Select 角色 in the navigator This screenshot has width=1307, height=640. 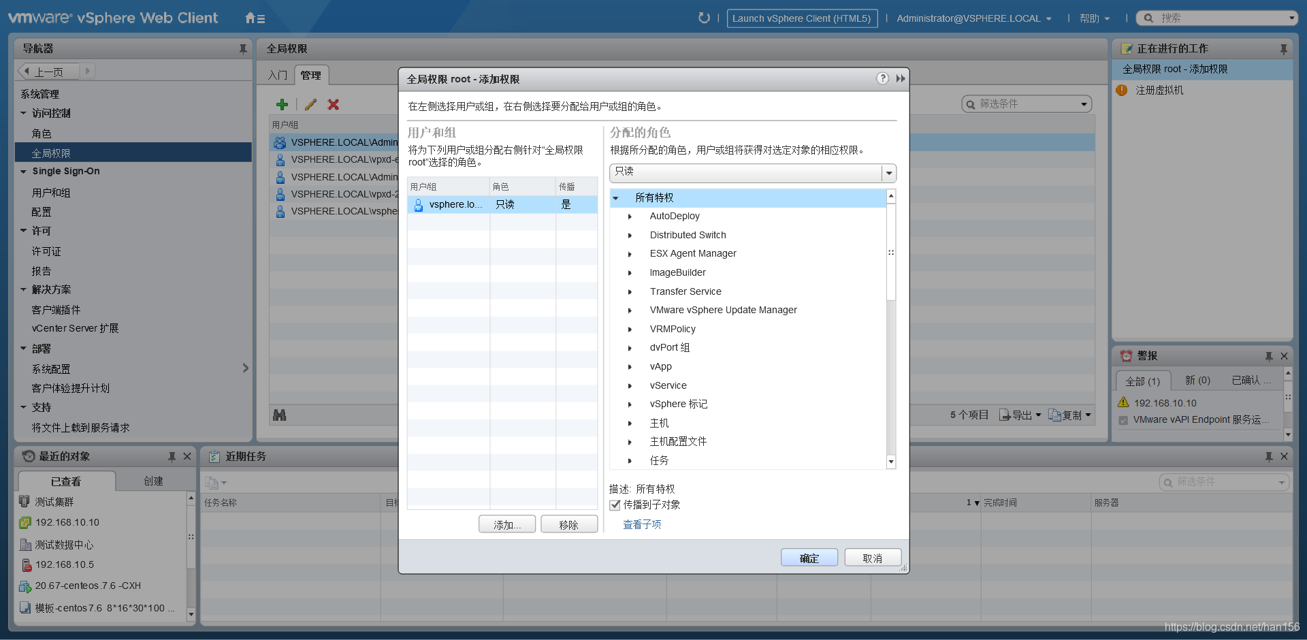[42, 133]
